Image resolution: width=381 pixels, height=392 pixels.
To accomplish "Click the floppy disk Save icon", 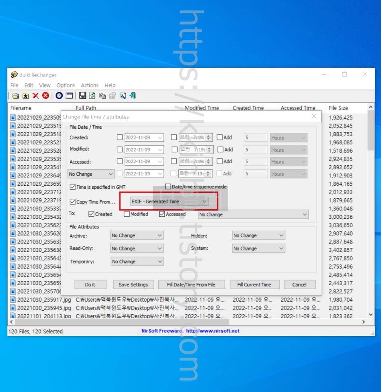I will pyautogui.click(x=82, y=96).
